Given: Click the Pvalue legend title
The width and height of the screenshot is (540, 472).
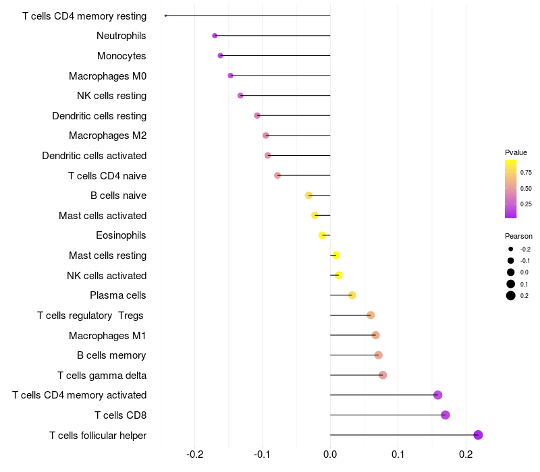Looking at the screenshot, I should click(516, 152).
